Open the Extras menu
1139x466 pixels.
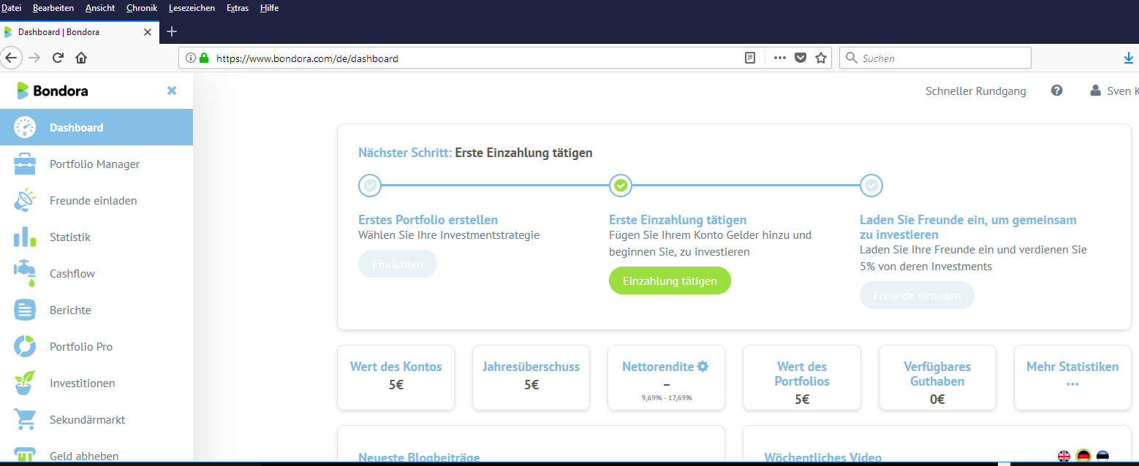point(238,8)
